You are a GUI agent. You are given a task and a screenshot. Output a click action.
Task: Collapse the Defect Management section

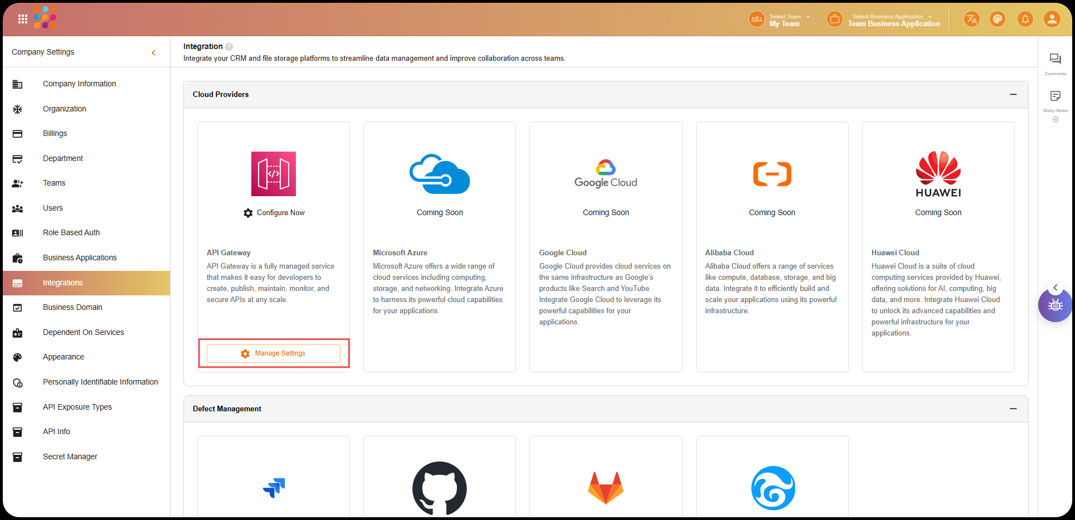coord(1013,409)
